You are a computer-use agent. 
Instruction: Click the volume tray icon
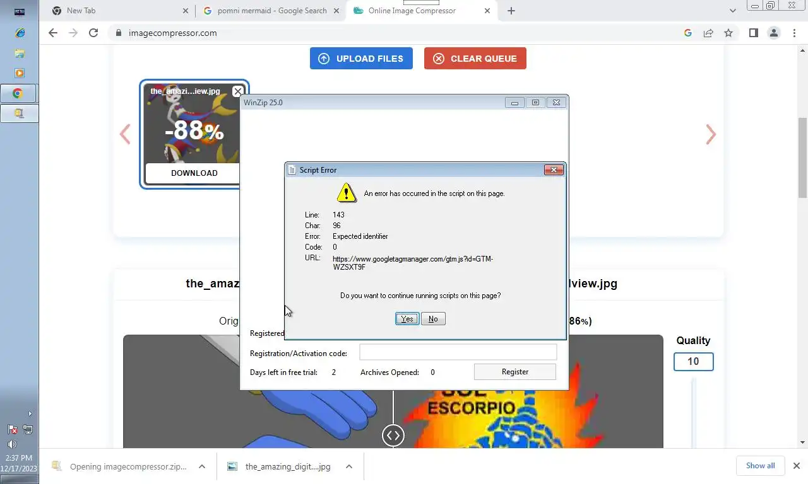tap(12, 444)
